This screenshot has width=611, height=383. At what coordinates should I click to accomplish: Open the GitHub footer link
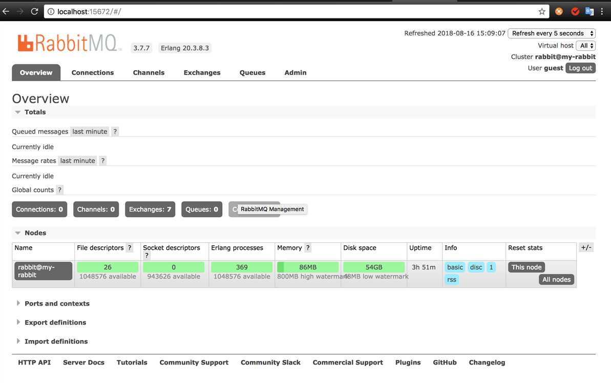click(x=445, y=363)
